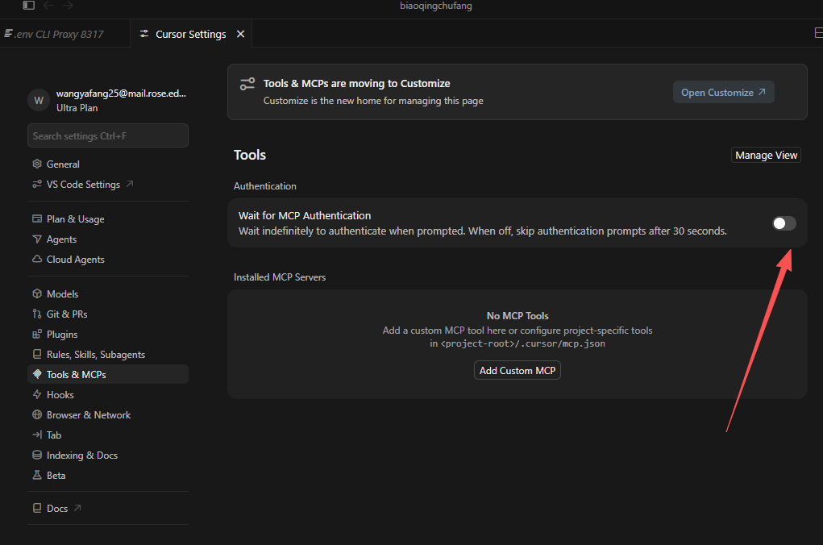Viewport: 823px width, 545px height.
Task: Click VS Code Settings external arrow
Action: 130,184
